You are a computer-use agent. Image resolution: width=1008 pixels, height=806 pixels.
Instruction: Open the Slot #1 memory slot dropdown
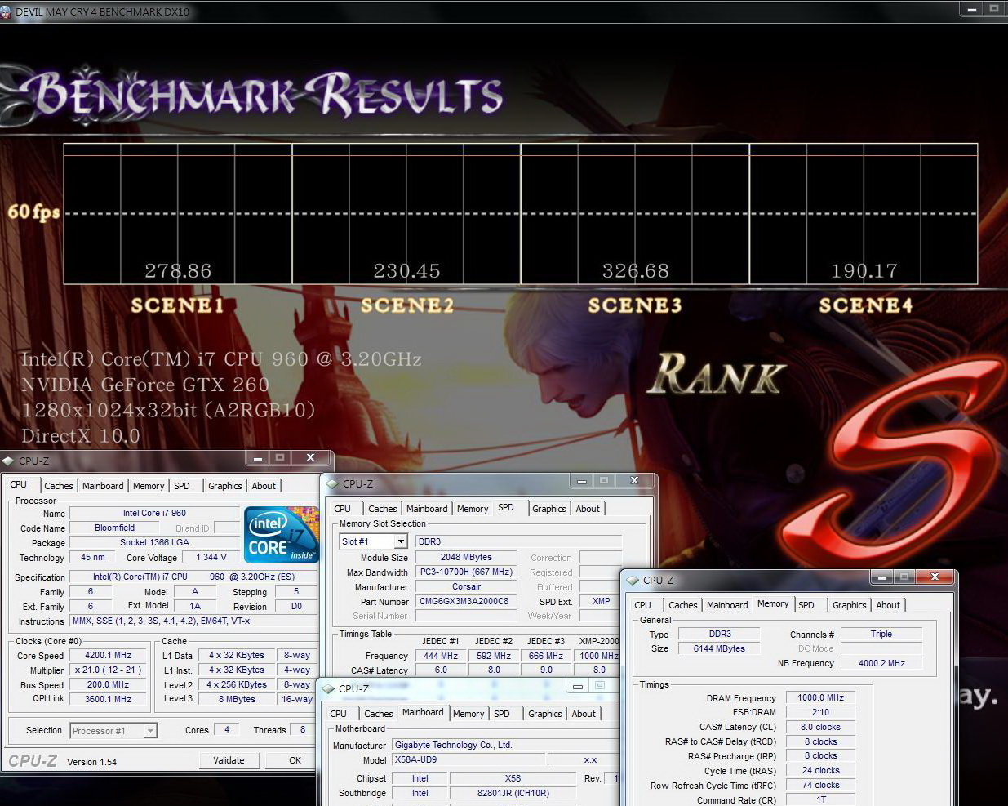401,541
